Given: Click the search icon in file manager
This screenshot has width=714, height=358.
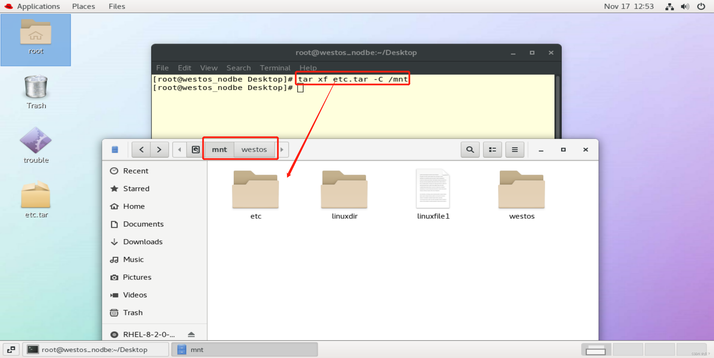Looking at the screenshot, I should (x=470, y=150).
